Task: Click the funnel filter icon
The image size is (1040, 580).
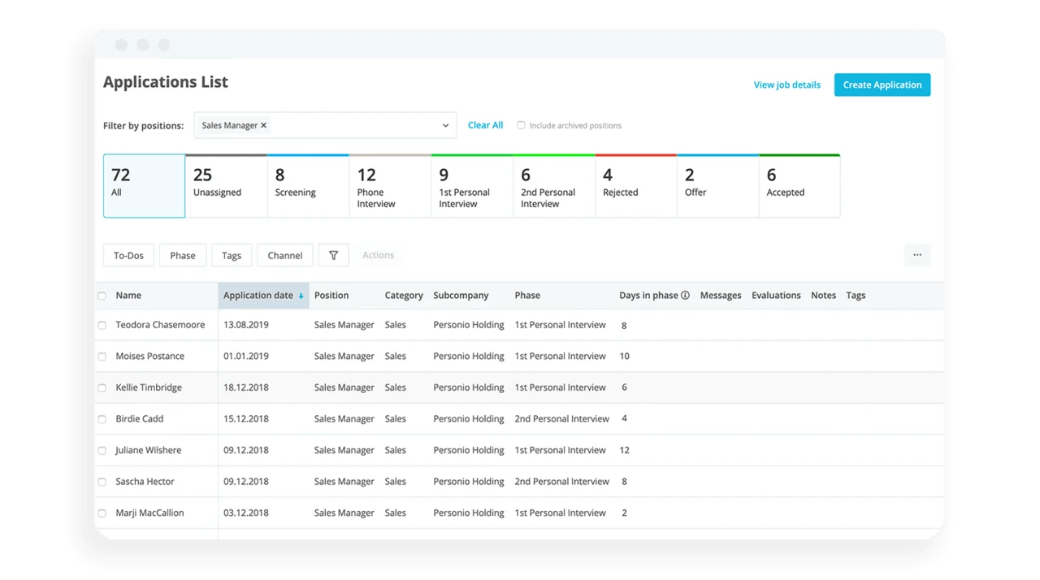Action: (333, 255)
